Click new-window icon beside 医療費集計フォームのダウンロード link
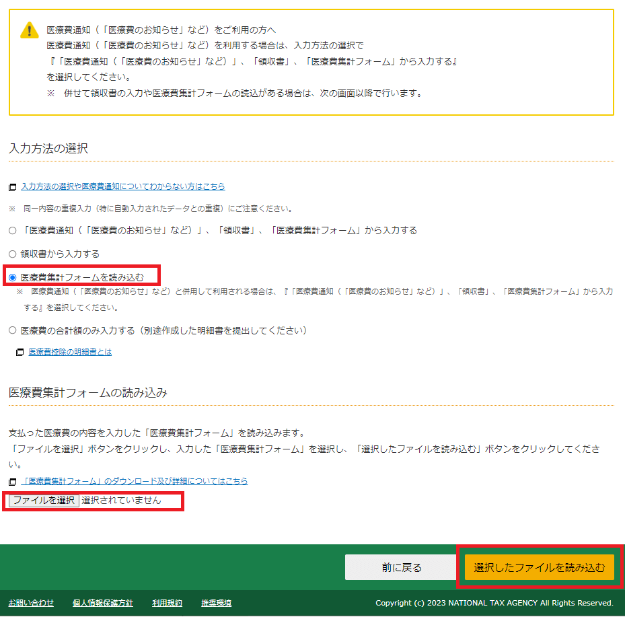 12,482
